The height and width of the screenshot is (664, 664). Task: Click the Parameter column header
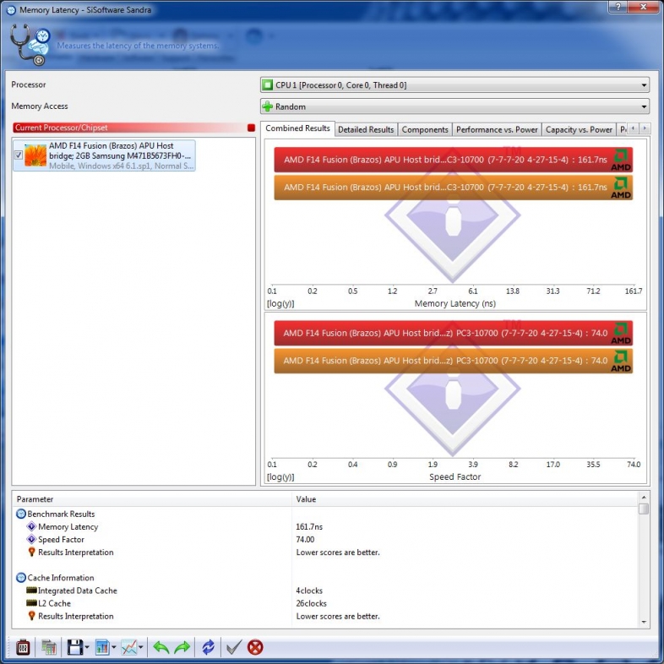tap(152, 499)
